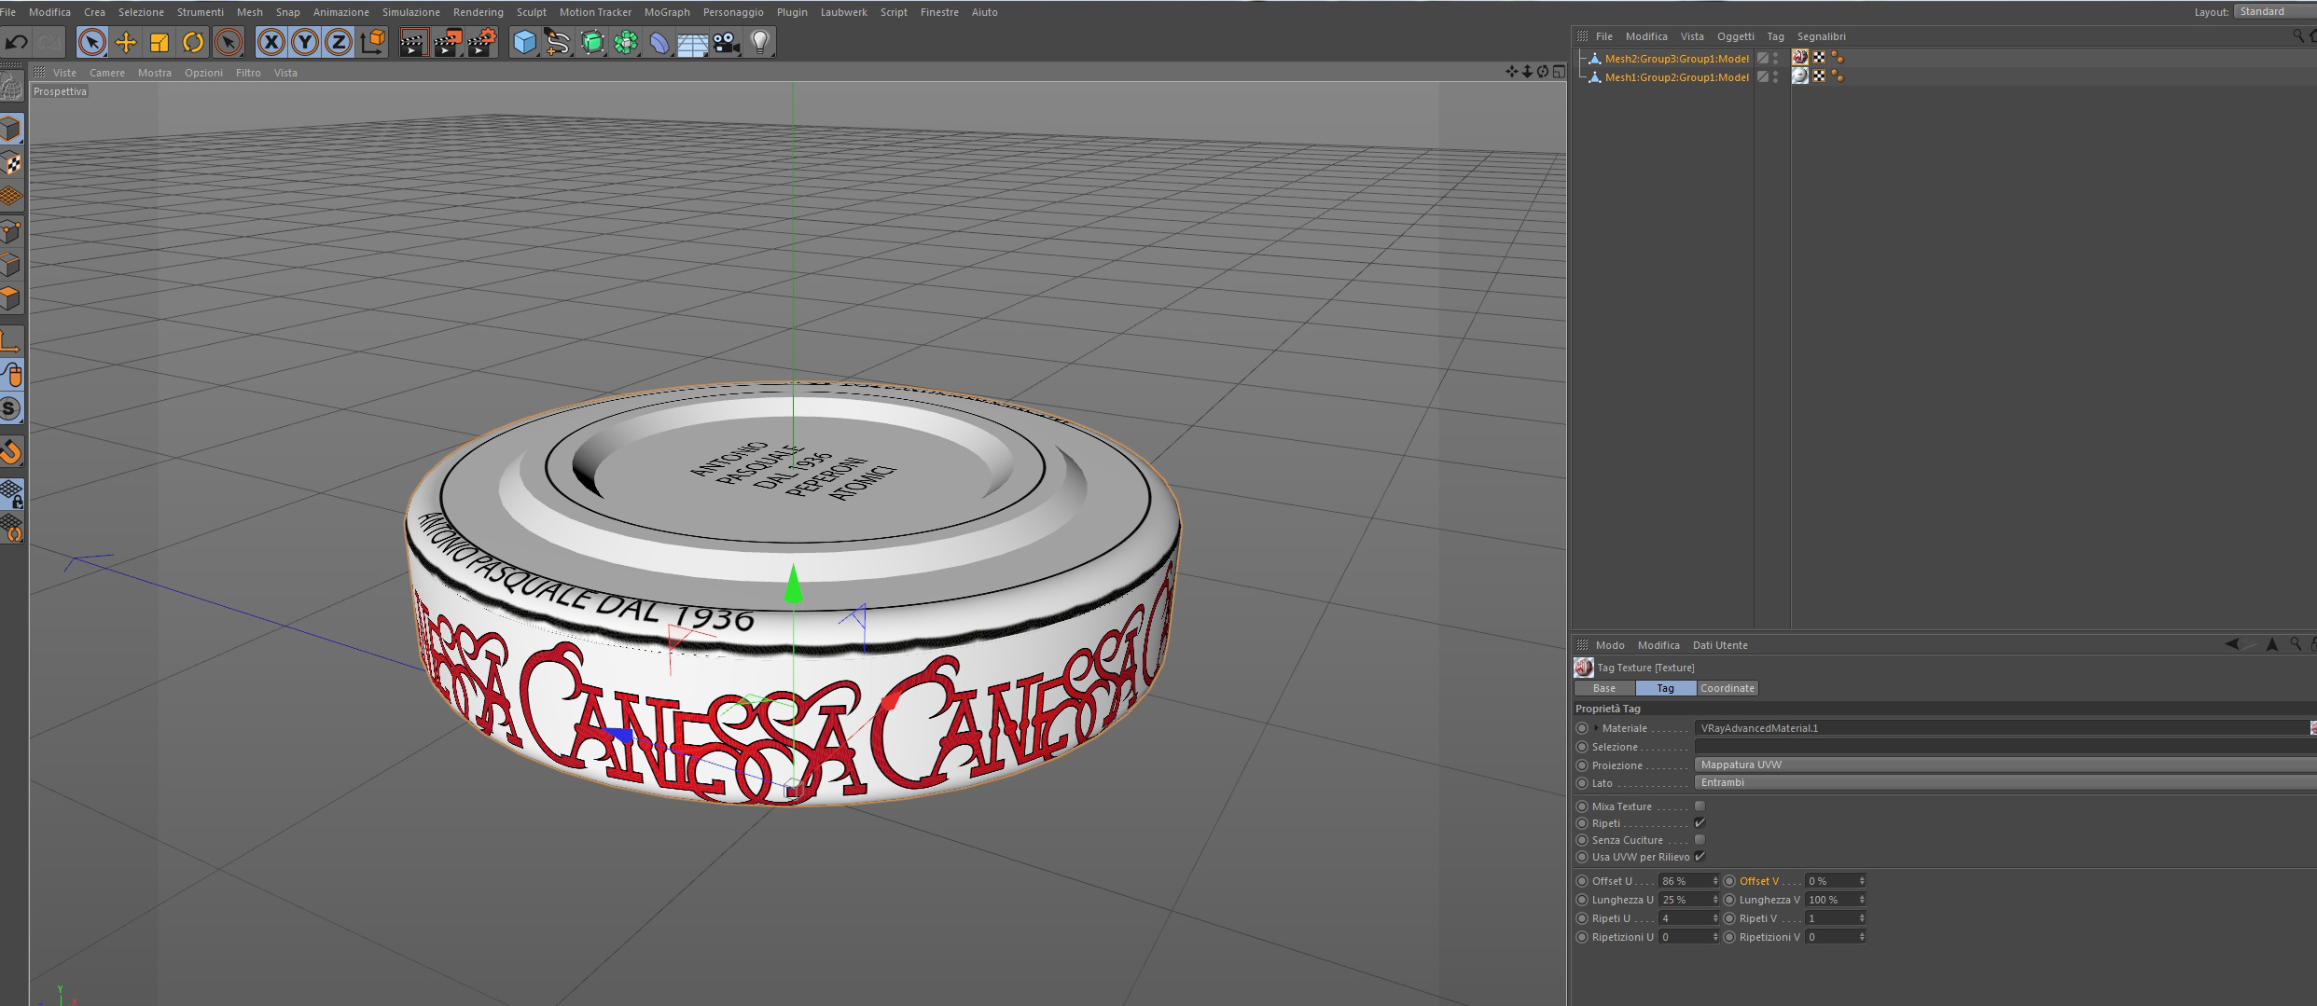The height and width of the screenshot is (1006, 2317).
Task: Toggle the animation circle beside Proiezione
Action: (x=1582, y=765)
